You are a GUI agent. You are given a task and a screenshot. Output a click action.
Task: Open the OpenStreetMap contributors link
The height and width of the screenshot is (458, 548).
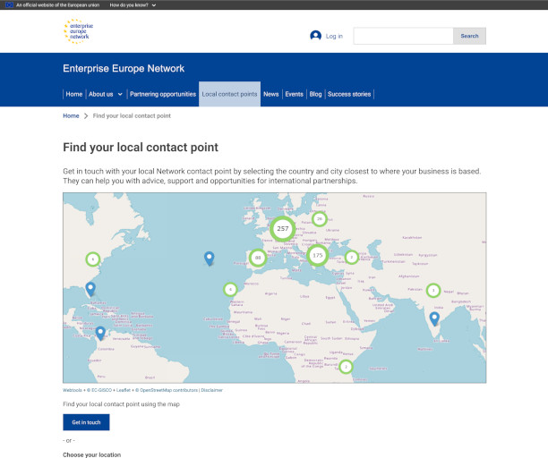click(168, 390)
